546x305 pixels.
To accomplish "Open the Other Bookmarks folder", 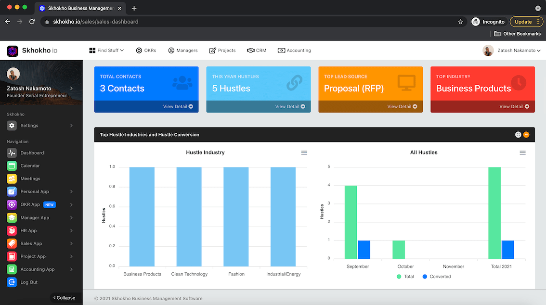I will coord(518,34).
